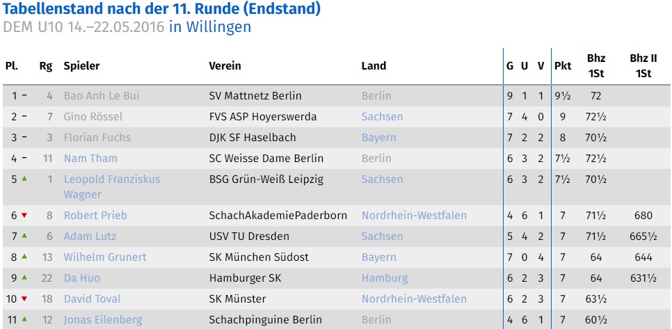Open Hamburg state link
This screenshot has width=672, height=329.
[x=385, y=278]
